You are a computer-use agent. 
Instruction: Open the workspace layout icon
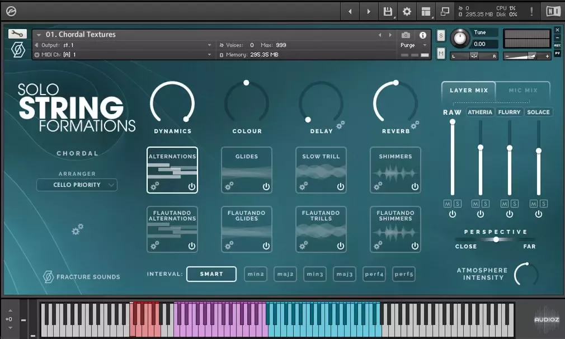click(x=426, y=12)
